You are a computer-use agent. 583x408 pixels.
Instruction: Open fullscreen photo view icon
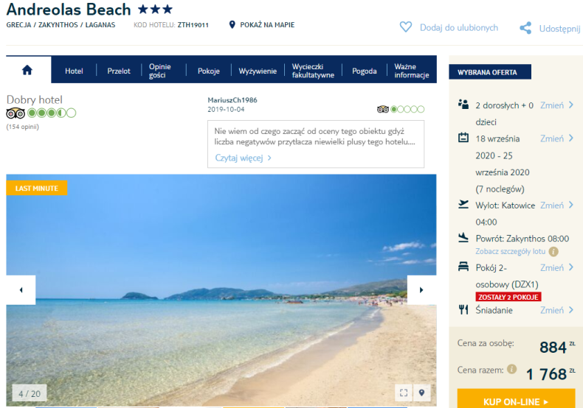click(403, 393)
